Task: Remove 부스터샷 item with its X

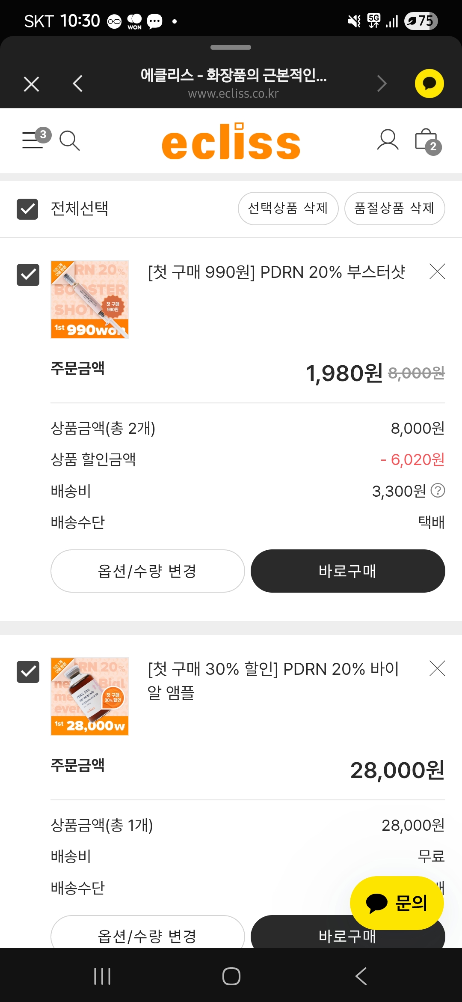Action: tap(437, 271)
